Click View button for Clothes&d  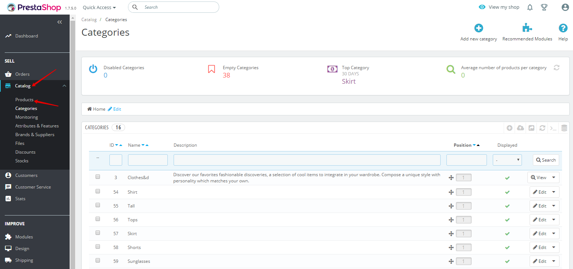(x=539, y=177)
